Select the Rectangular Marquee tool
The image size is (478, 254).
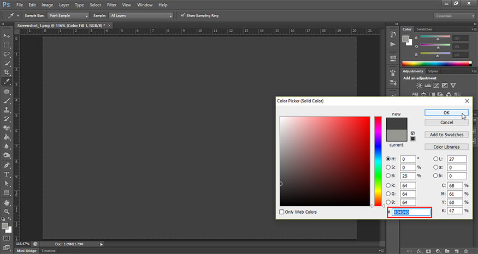(7, 45)
